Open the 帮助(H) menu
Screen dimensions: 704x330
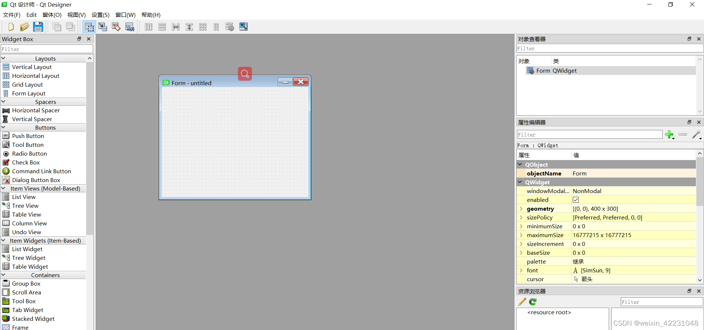click(151, 15)
